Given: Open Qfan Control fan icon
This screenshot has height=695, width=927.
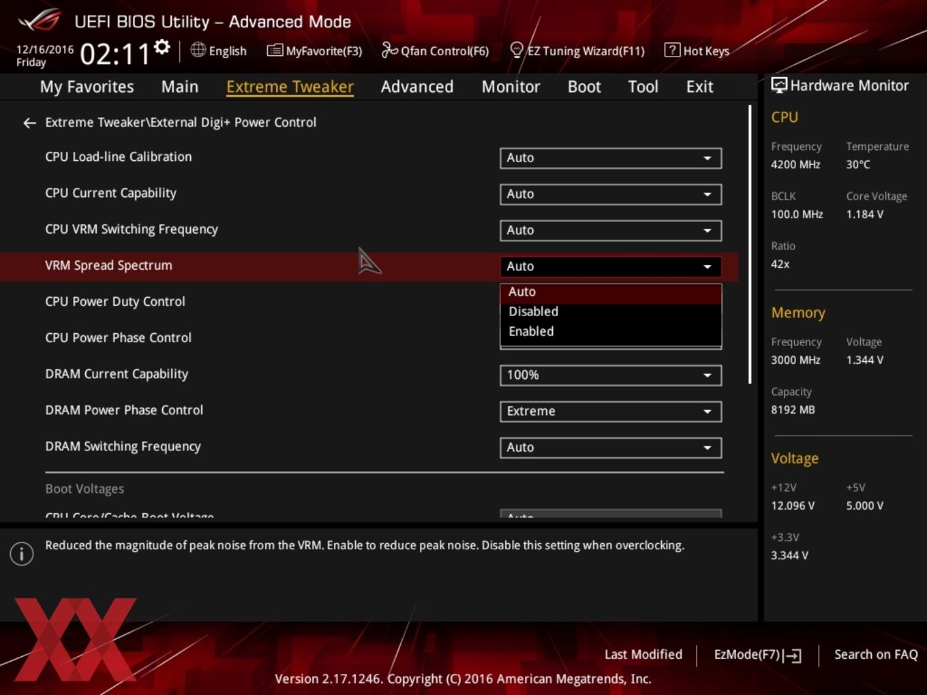Looking at the screenshot, I should (x=389, y=50).
